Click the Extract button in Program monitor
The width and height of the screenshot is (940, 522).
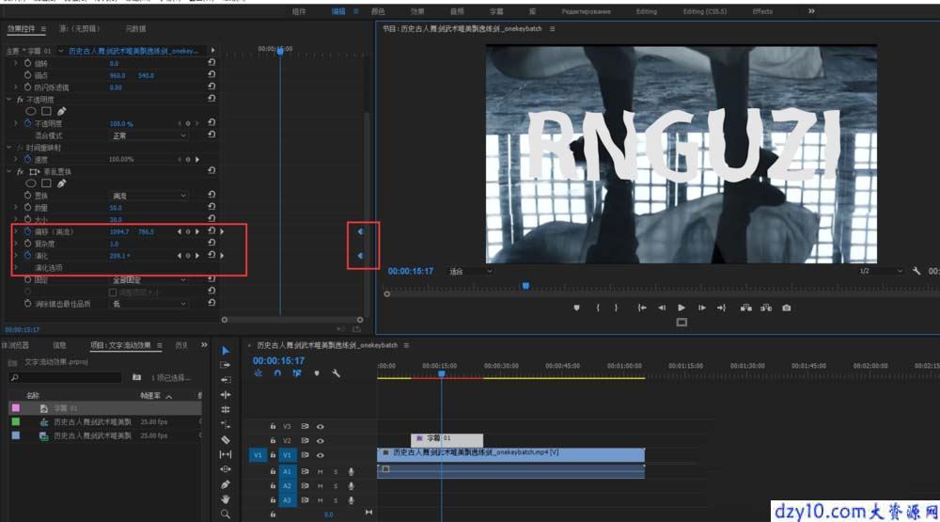click(766, 308)
